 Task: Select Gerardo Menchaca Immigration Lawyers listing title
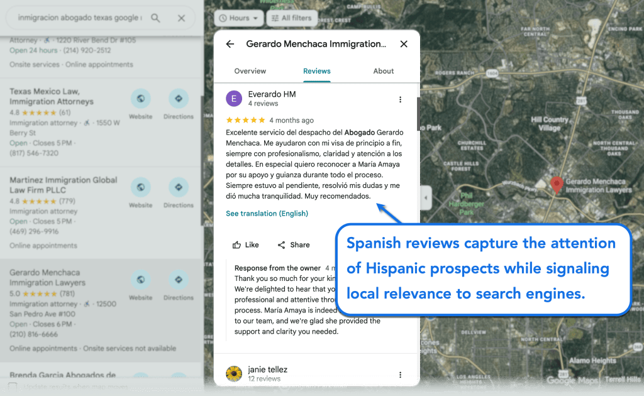47,277
